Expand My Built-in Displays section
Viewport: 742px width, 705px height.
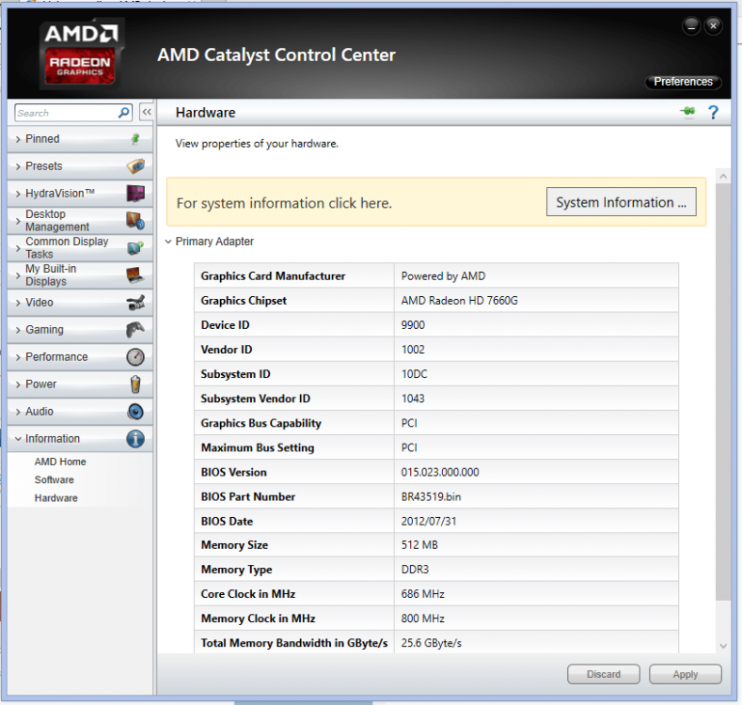(x=80, y=274)
